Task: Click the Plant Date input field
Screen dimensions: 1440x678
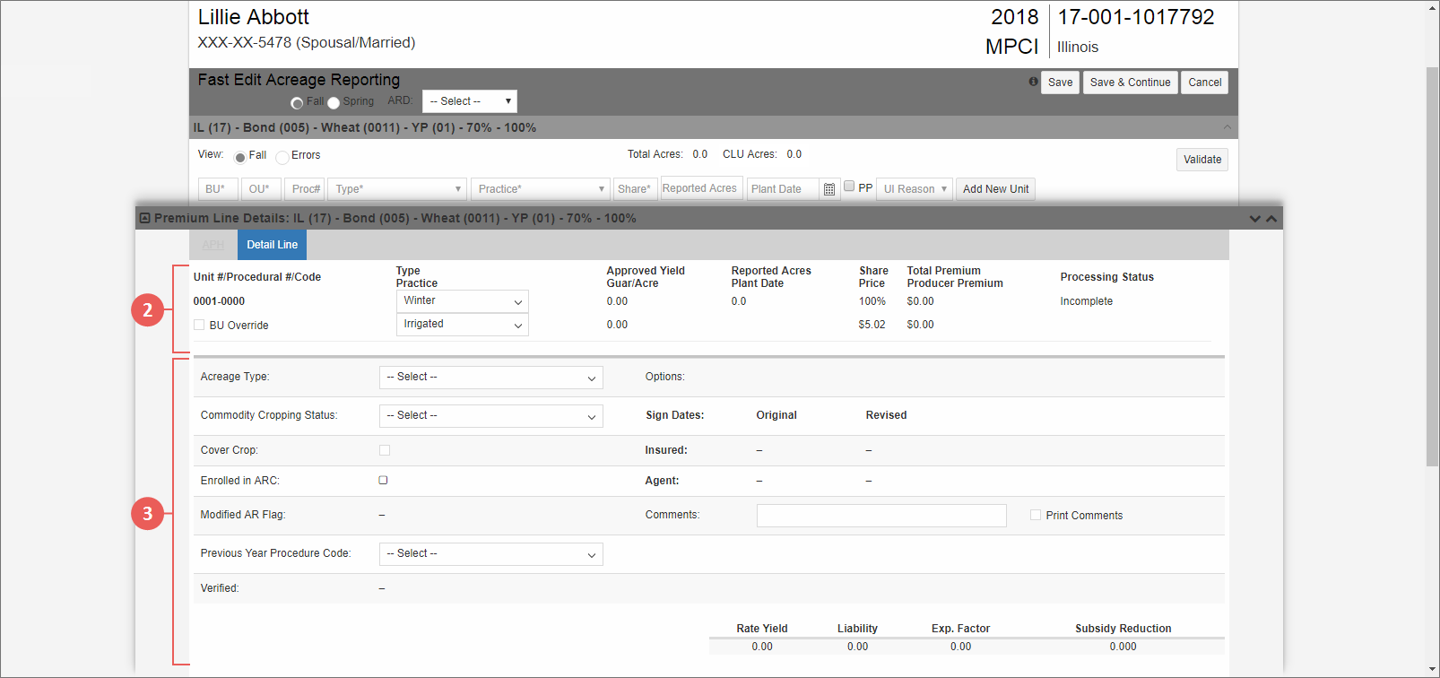Action: click(x=783, y=189)
